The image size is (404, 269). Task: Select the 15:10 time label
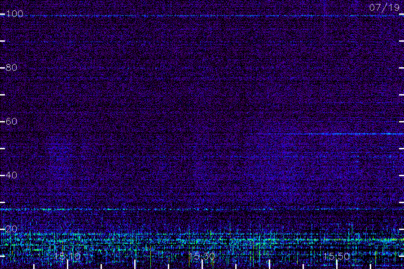click(x=67, y=256)
